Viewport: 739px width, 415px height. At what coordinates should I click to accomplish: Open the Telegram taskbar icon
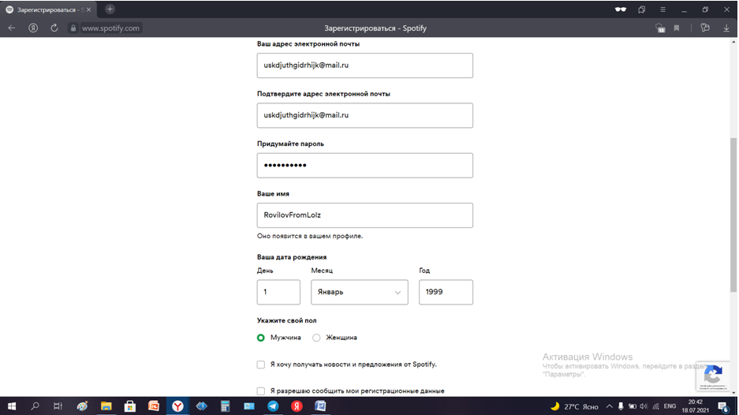tap(273, 406)
